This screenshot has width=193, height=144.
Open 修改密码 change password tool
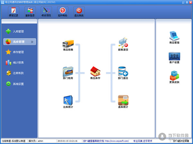pyautogui.click(x=46, y=12)
